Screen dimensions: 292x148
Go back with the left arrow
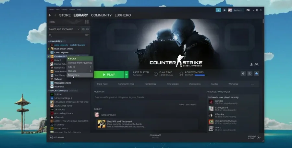point(50,15)
